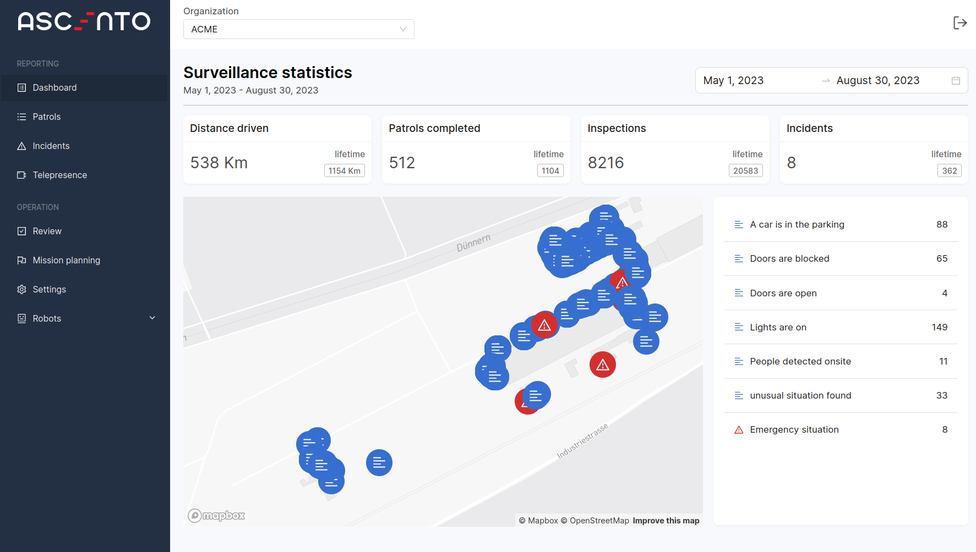The image size is (976, 552).
Task: Open the calendar icon in date range
Action: (956, 81)
